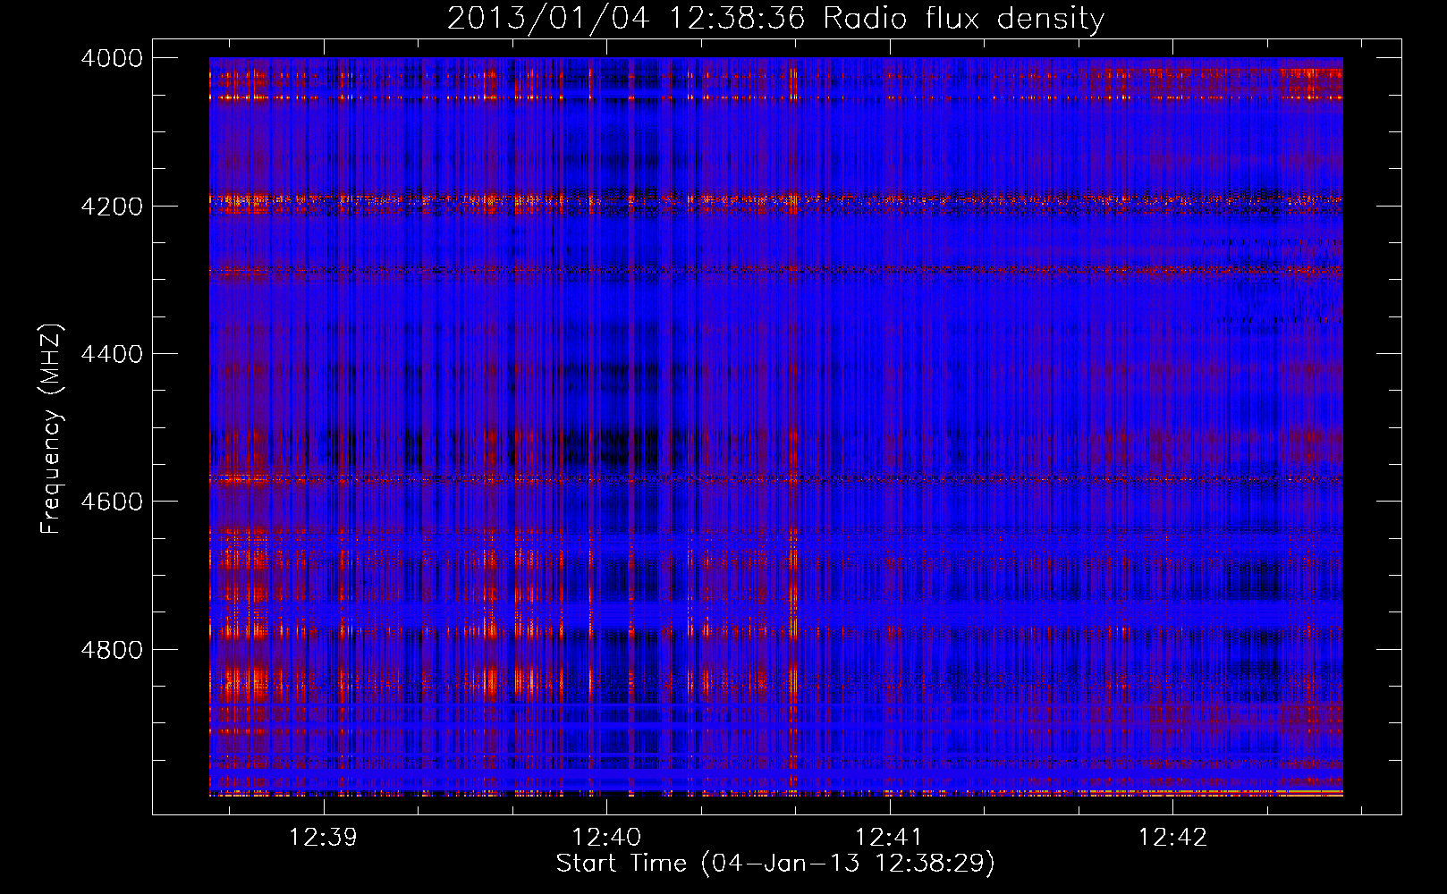Click the spectrogram at 12:39 and 4200 MHz

pos(323,206)
